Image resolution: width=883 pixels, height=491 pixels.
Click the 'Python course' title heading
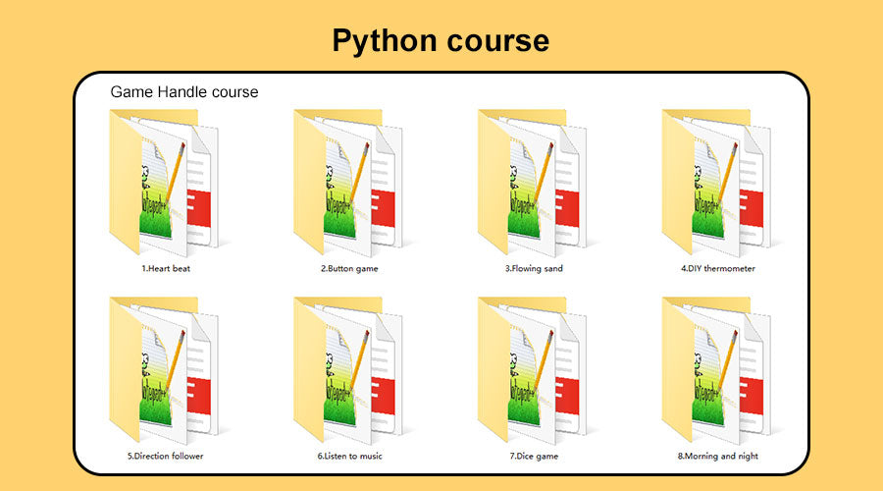[441, 40]
